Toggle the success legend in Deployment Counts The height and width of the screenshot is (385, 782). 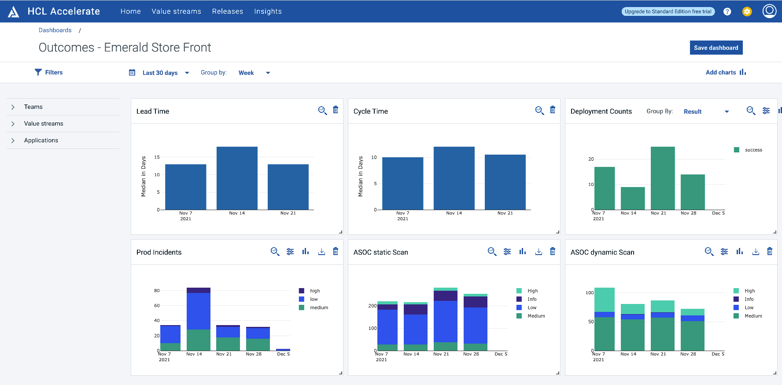coord(748,150)
